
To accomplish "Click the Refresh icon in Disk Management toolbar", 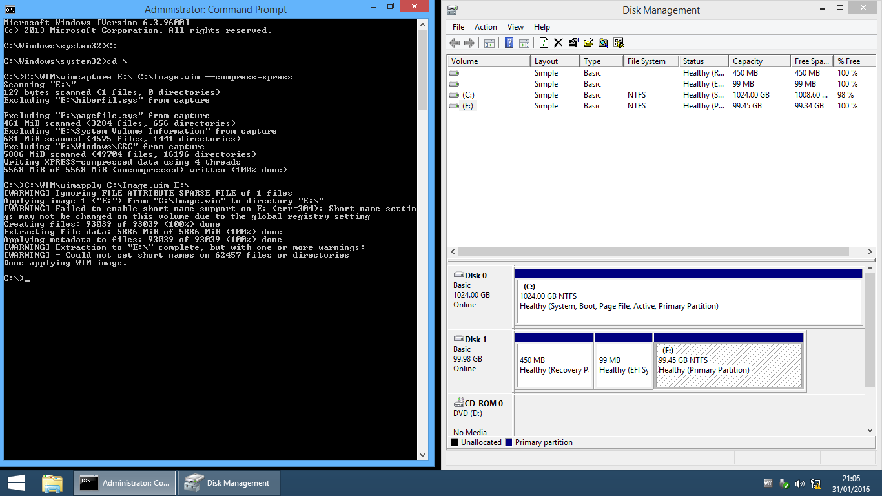I will (544, 43).
